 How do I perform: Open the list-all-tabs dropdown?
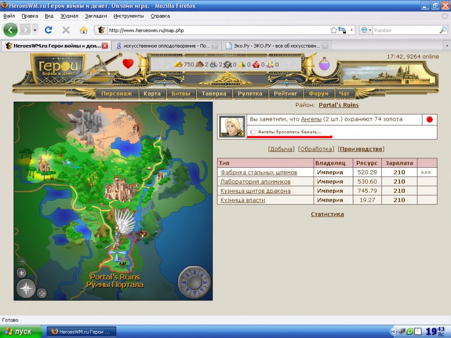pyautogui.click(x=447, y=46)
